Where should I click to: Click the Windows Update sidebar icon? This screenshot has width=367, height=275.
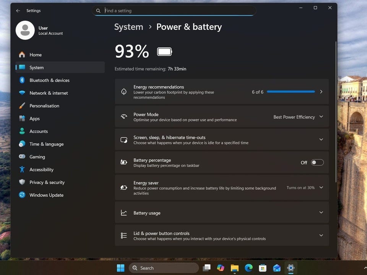click(22, 195)
